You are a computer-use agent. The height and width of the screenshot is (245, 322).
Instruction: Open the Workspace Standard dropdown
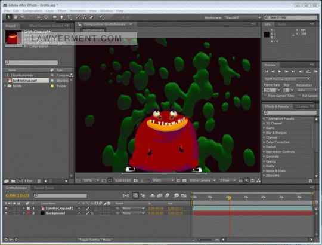pyautogui.click(x=243, y=17)
